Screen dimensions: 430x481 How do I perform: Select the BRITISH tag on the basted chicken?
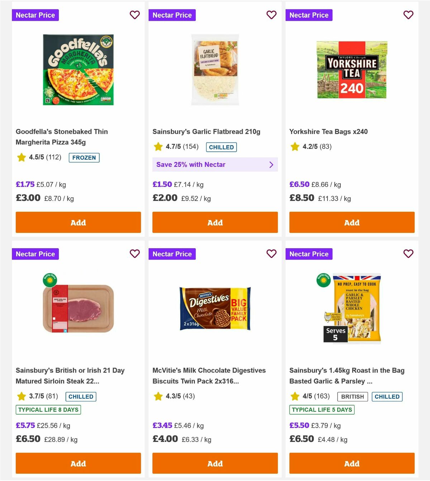tap(352, 396)
